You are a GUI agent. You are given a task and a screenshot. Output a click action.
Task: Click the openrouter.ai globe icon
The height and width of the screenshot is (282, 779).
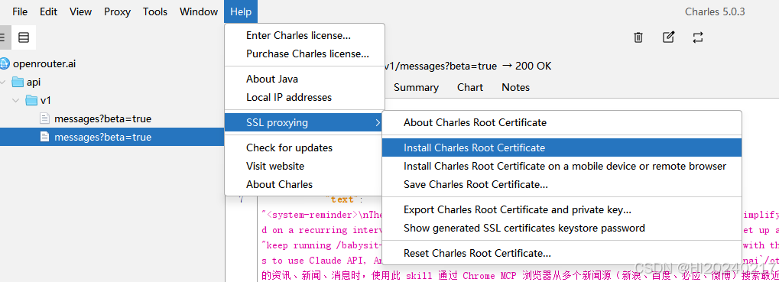click(x=5, y=63)
